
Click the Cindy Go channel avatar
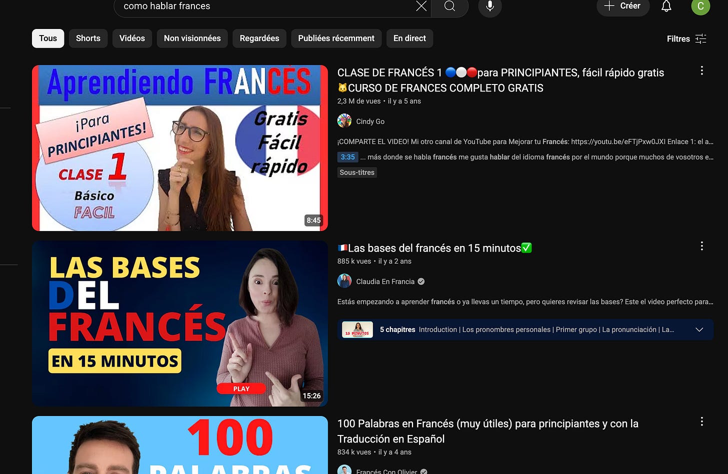344,121
